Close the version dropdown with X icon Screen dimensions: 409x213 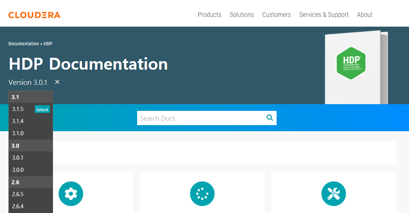tap(57, 82)
